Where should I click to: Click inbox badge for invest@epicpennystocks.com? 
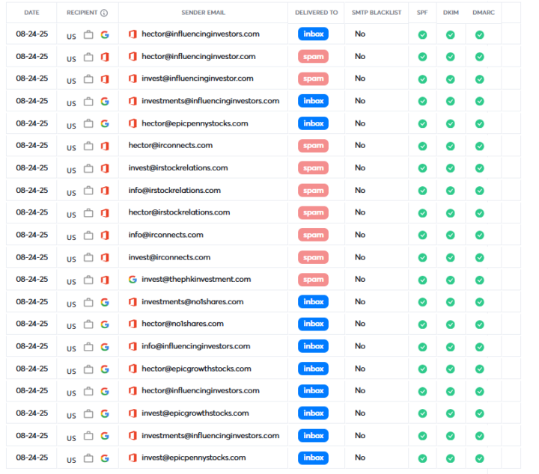pos(313,458)
